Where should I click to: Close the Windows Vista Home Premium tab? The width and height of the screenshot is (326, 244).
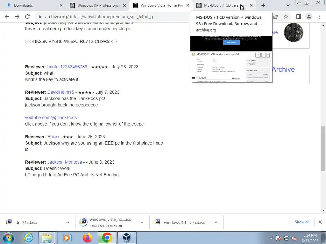click(188, 5)
